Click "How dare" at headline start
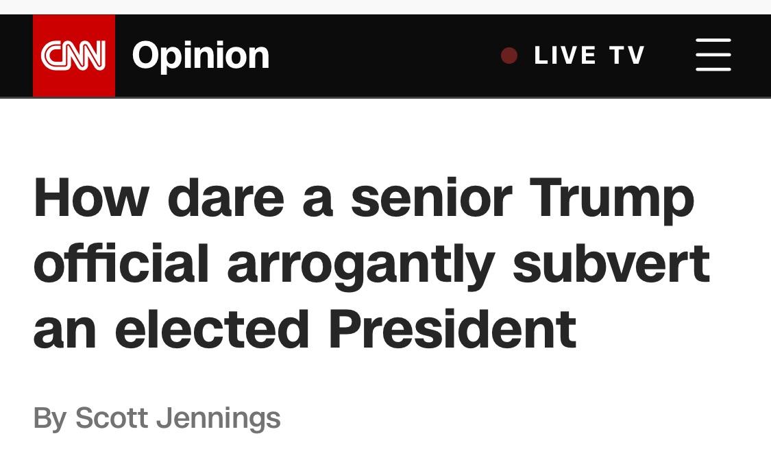This screenshot has width=771, height=460. (159, 197)
